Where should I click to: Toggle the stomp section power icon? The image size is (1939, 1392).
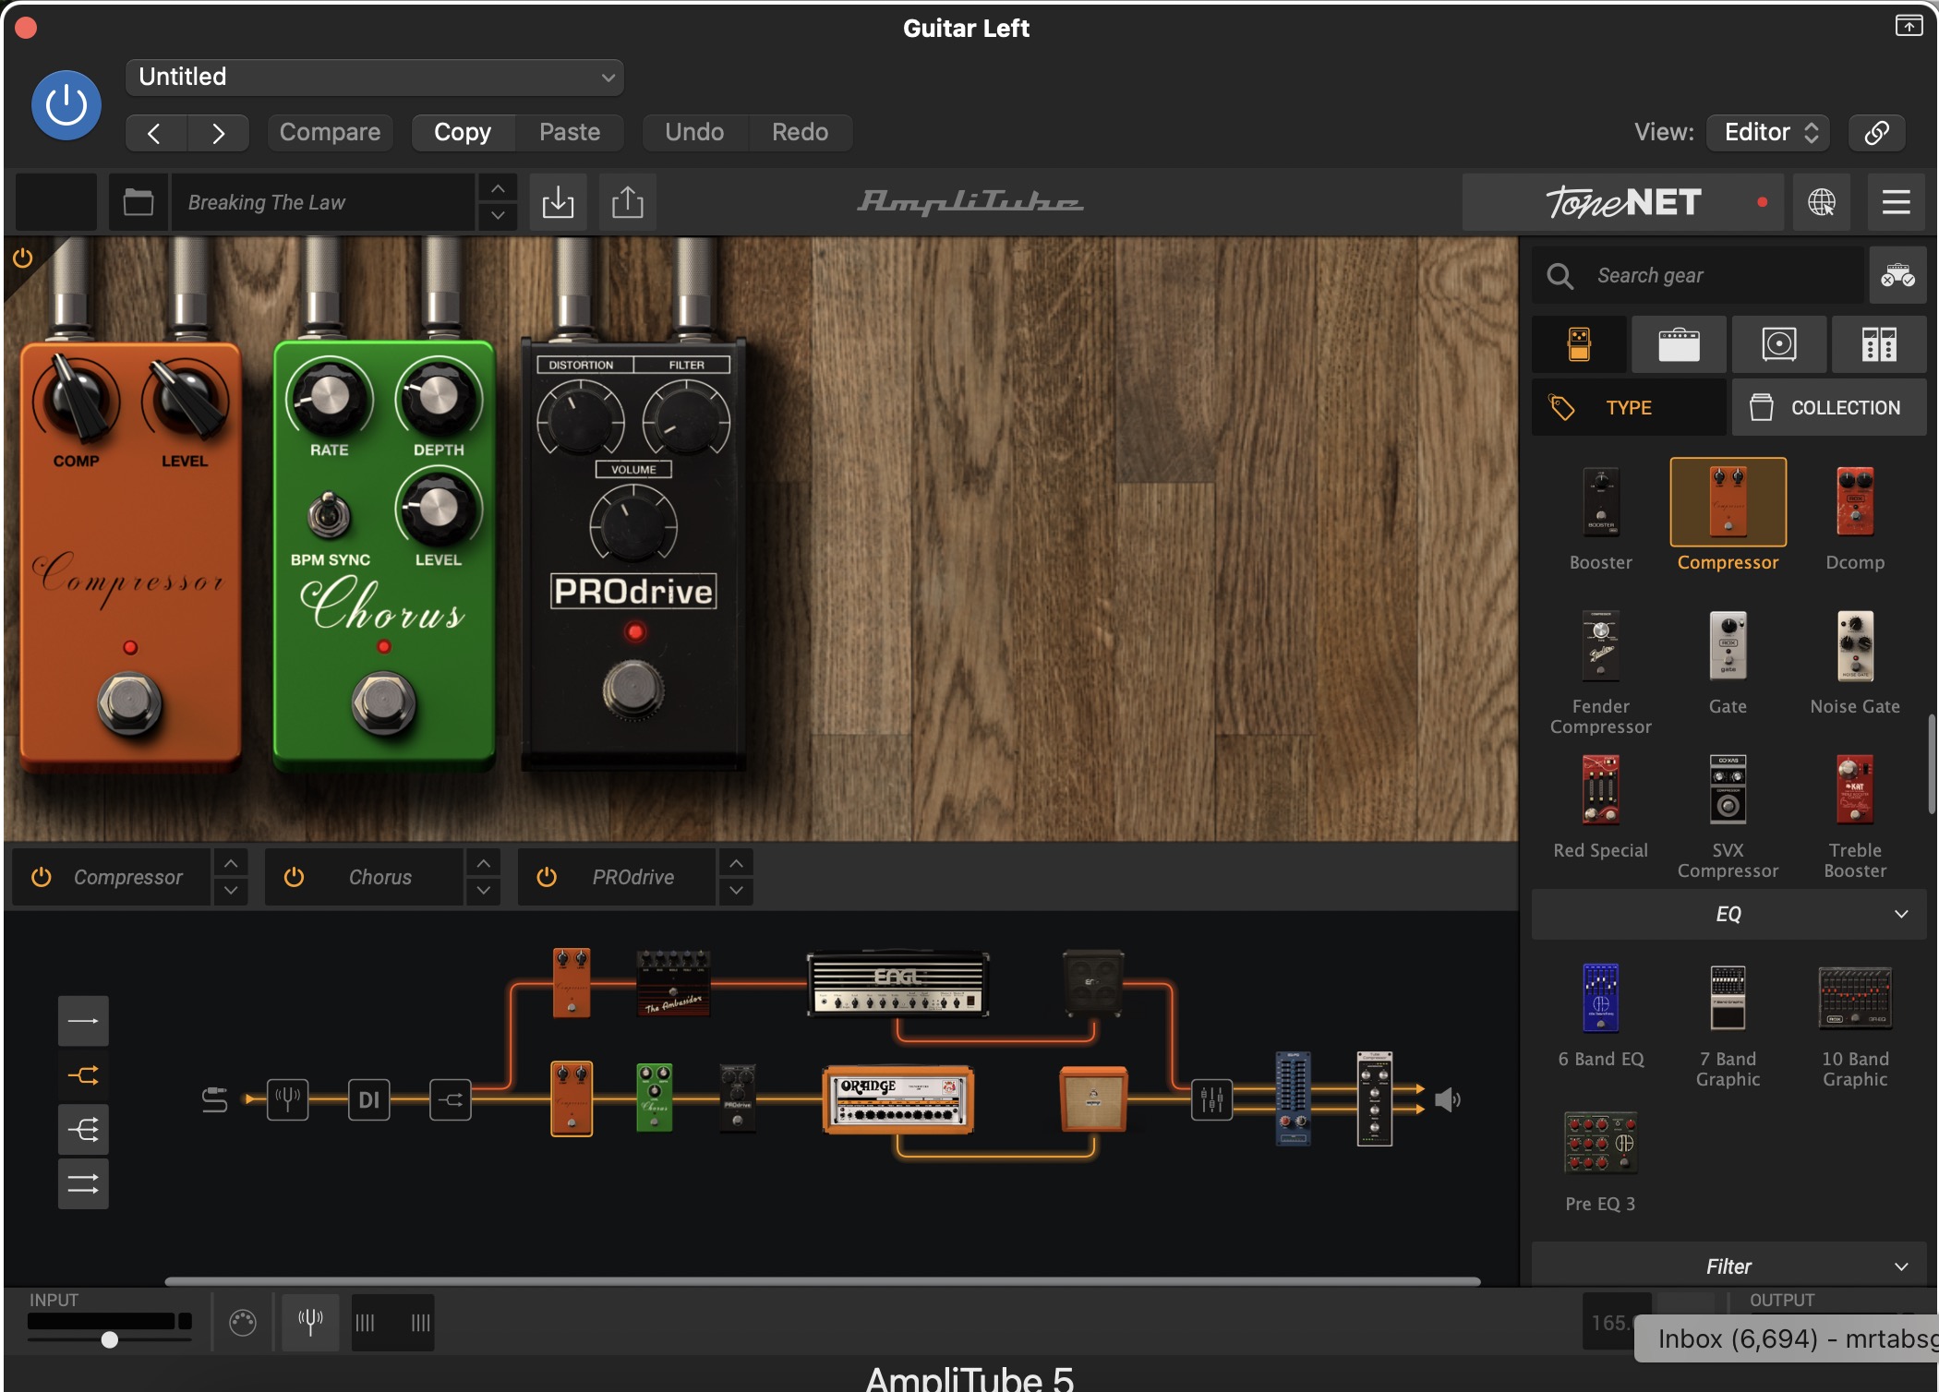pos(23,258)
